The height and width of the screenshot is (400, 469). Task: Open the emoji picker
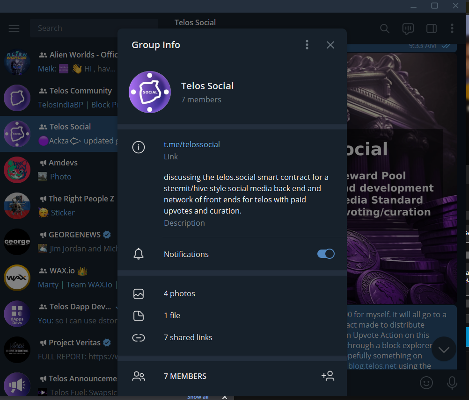click(426, 383)
